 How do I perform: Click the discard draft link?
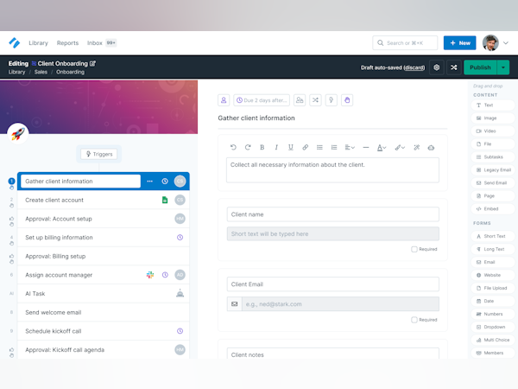click(x=414, y=67)
